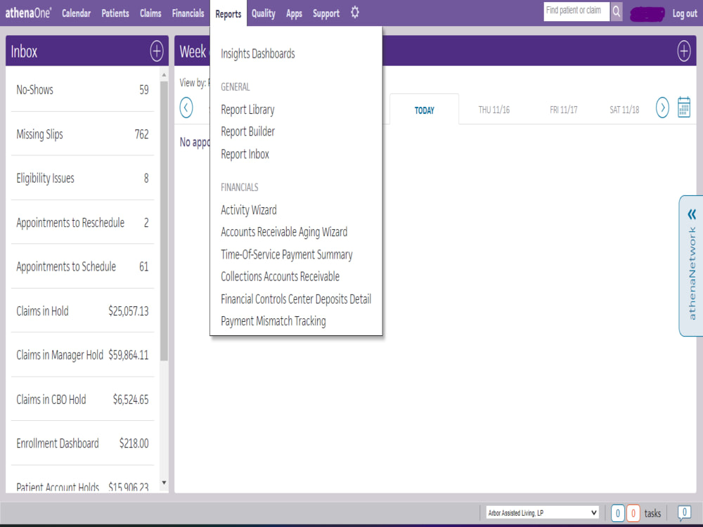This screenshot has width=703, height=527.
Task: Open Eligibility Issues inbox item
Action: click(82, 178)
